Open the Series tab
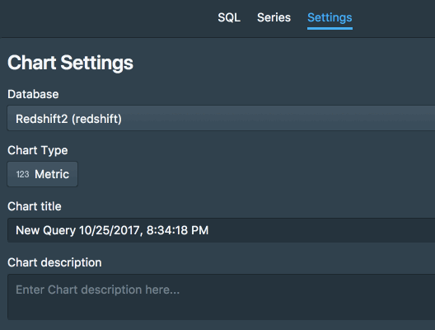Image resolution: width=435 pixels, height=330 pixels. [274, 17]
